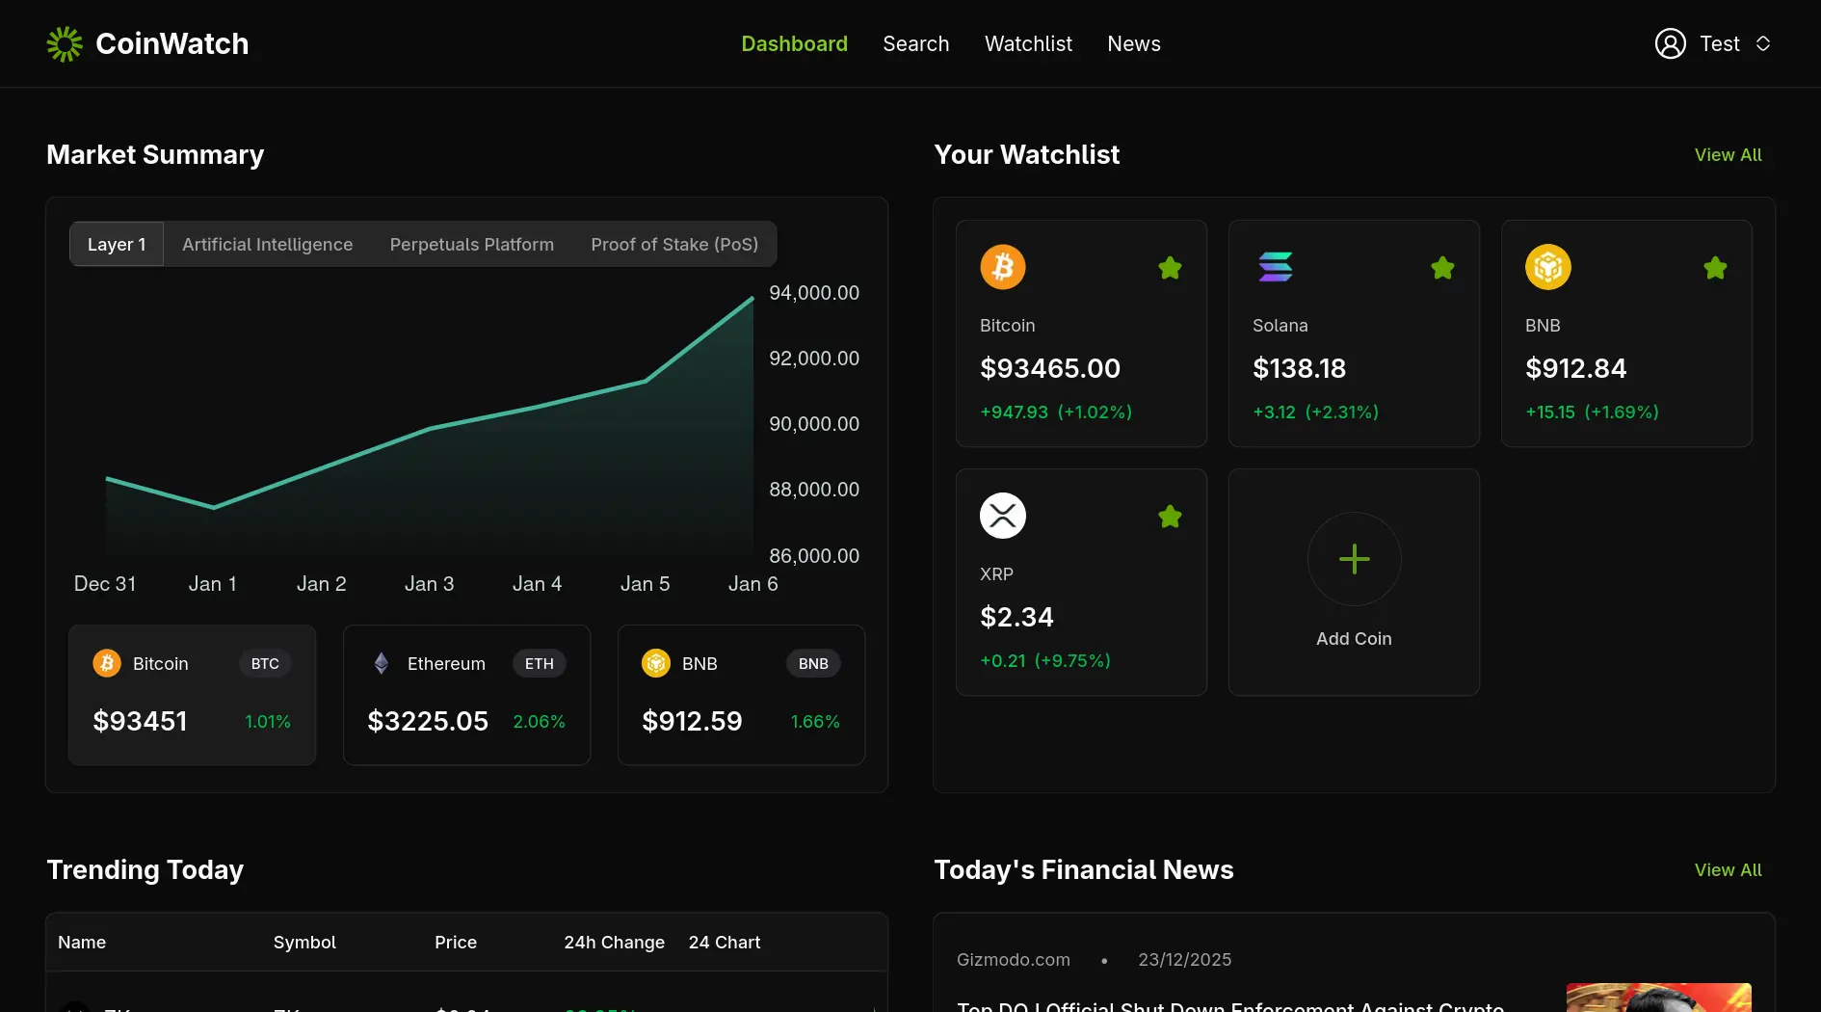Unfavorite Bitcoin using its green star
Viewport: 1821px width, 1012px height.
click(x=1170, y=268)
